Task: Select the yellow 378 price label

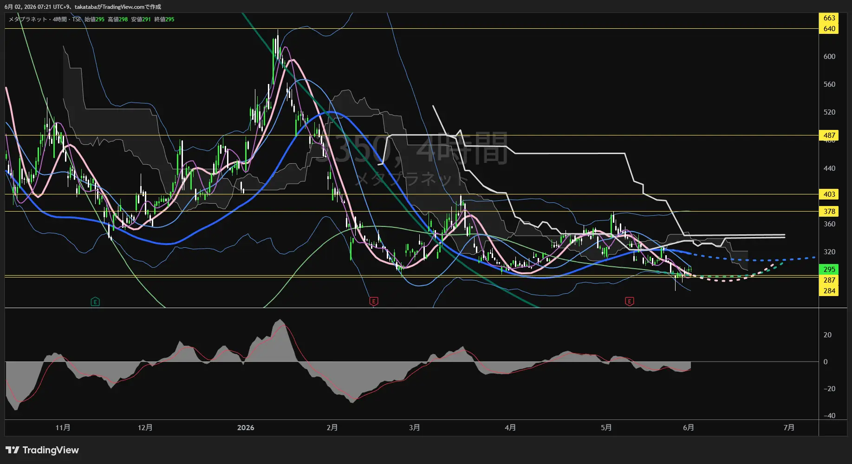Action: click(829, 212)
